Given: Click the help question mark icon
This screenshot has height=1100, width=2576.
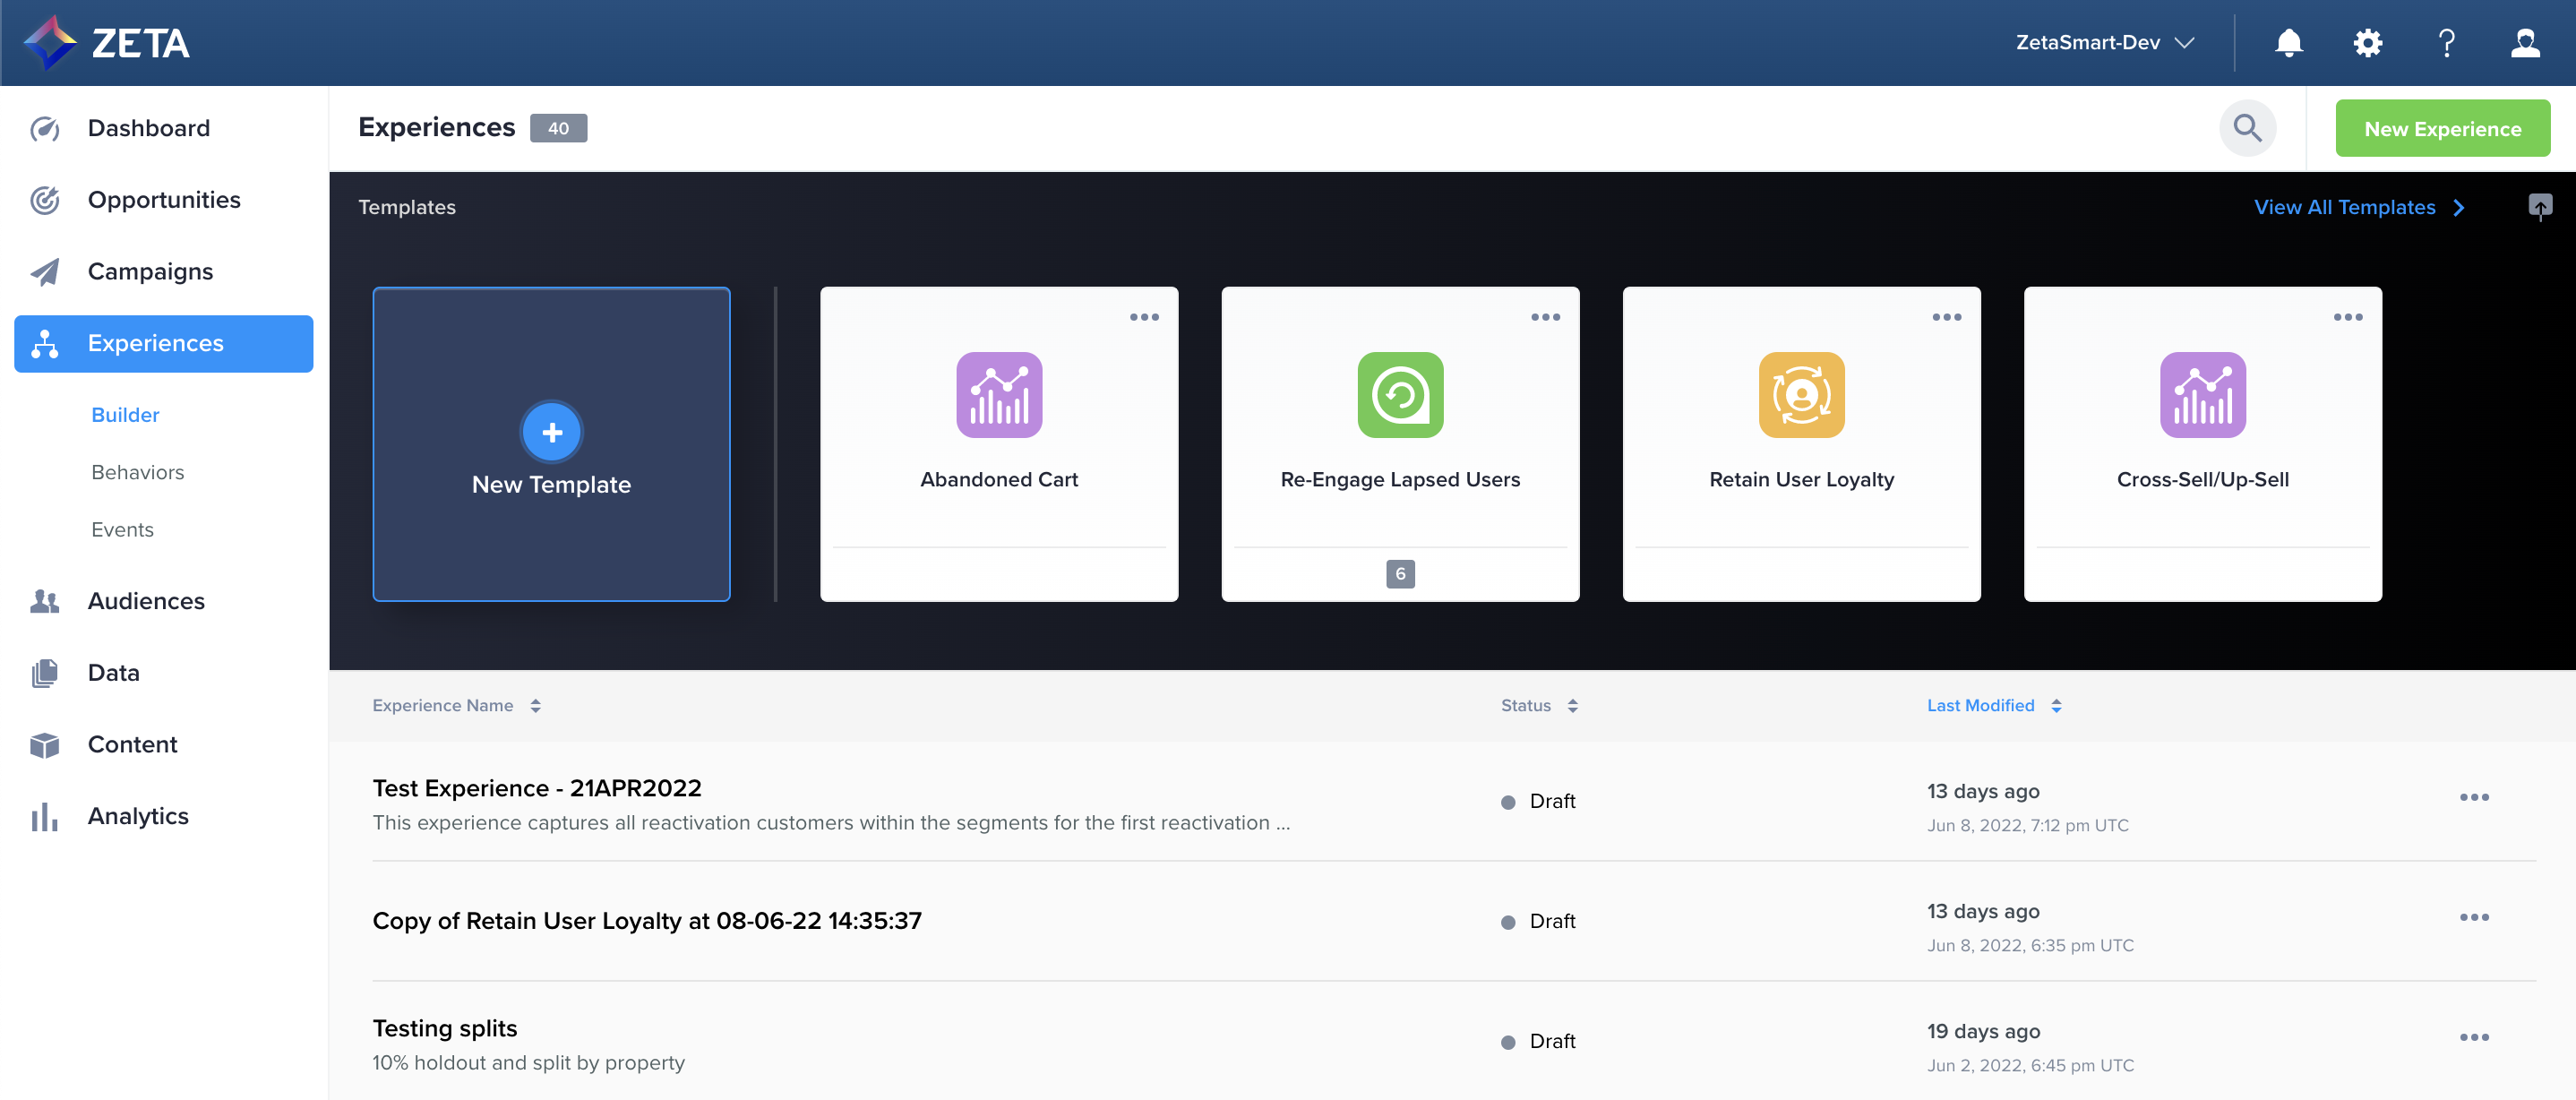Looking at the screenshot, I should coord(2446,43).
